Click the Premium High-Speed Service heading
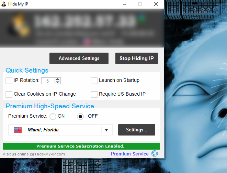The height and width of the screenshot is (173, 227). [x=50, y=106]
